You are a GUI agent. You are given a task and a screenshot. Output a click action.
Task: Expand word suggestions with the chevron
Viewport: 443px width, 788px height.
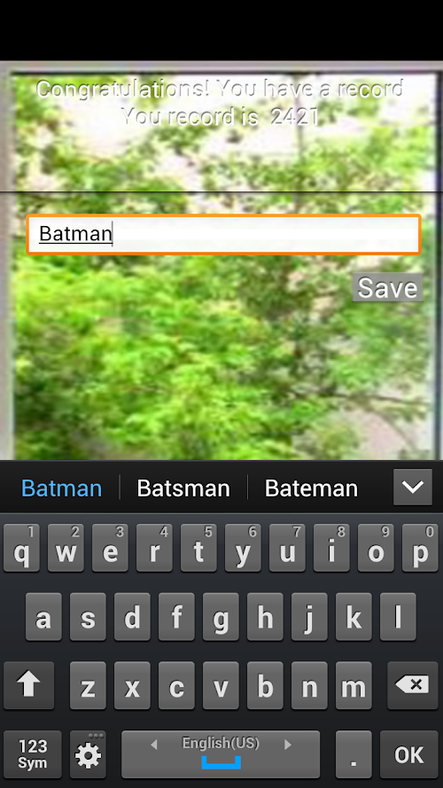pos(413,487)
